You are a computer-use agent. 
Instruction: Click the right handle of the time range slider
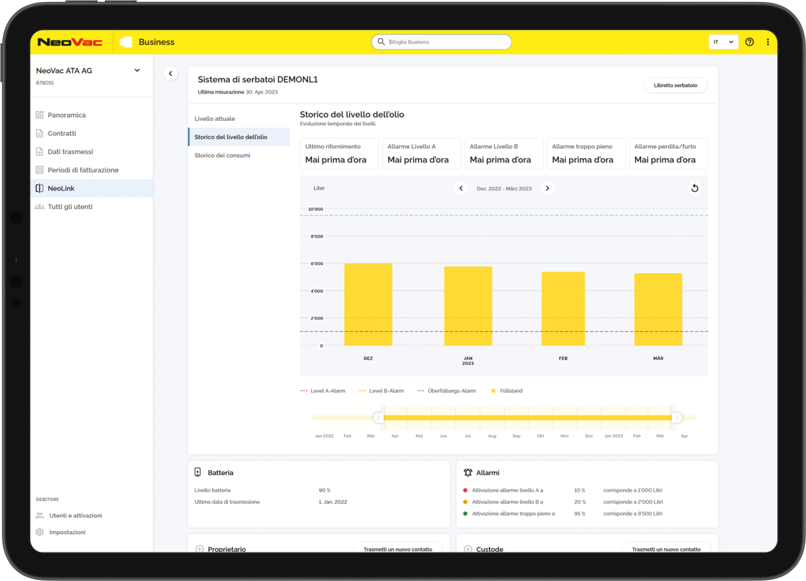pyautogui.click(x=677, y=418)
